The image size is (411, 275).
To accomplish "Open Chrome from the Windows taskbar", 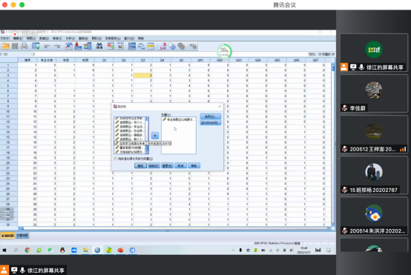I will tap(27, 250).
